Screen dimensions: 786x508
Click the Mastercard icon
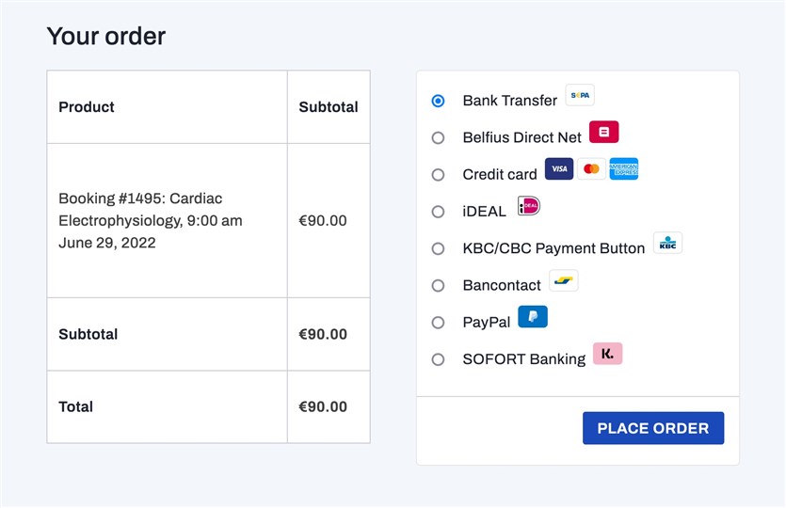591,169
